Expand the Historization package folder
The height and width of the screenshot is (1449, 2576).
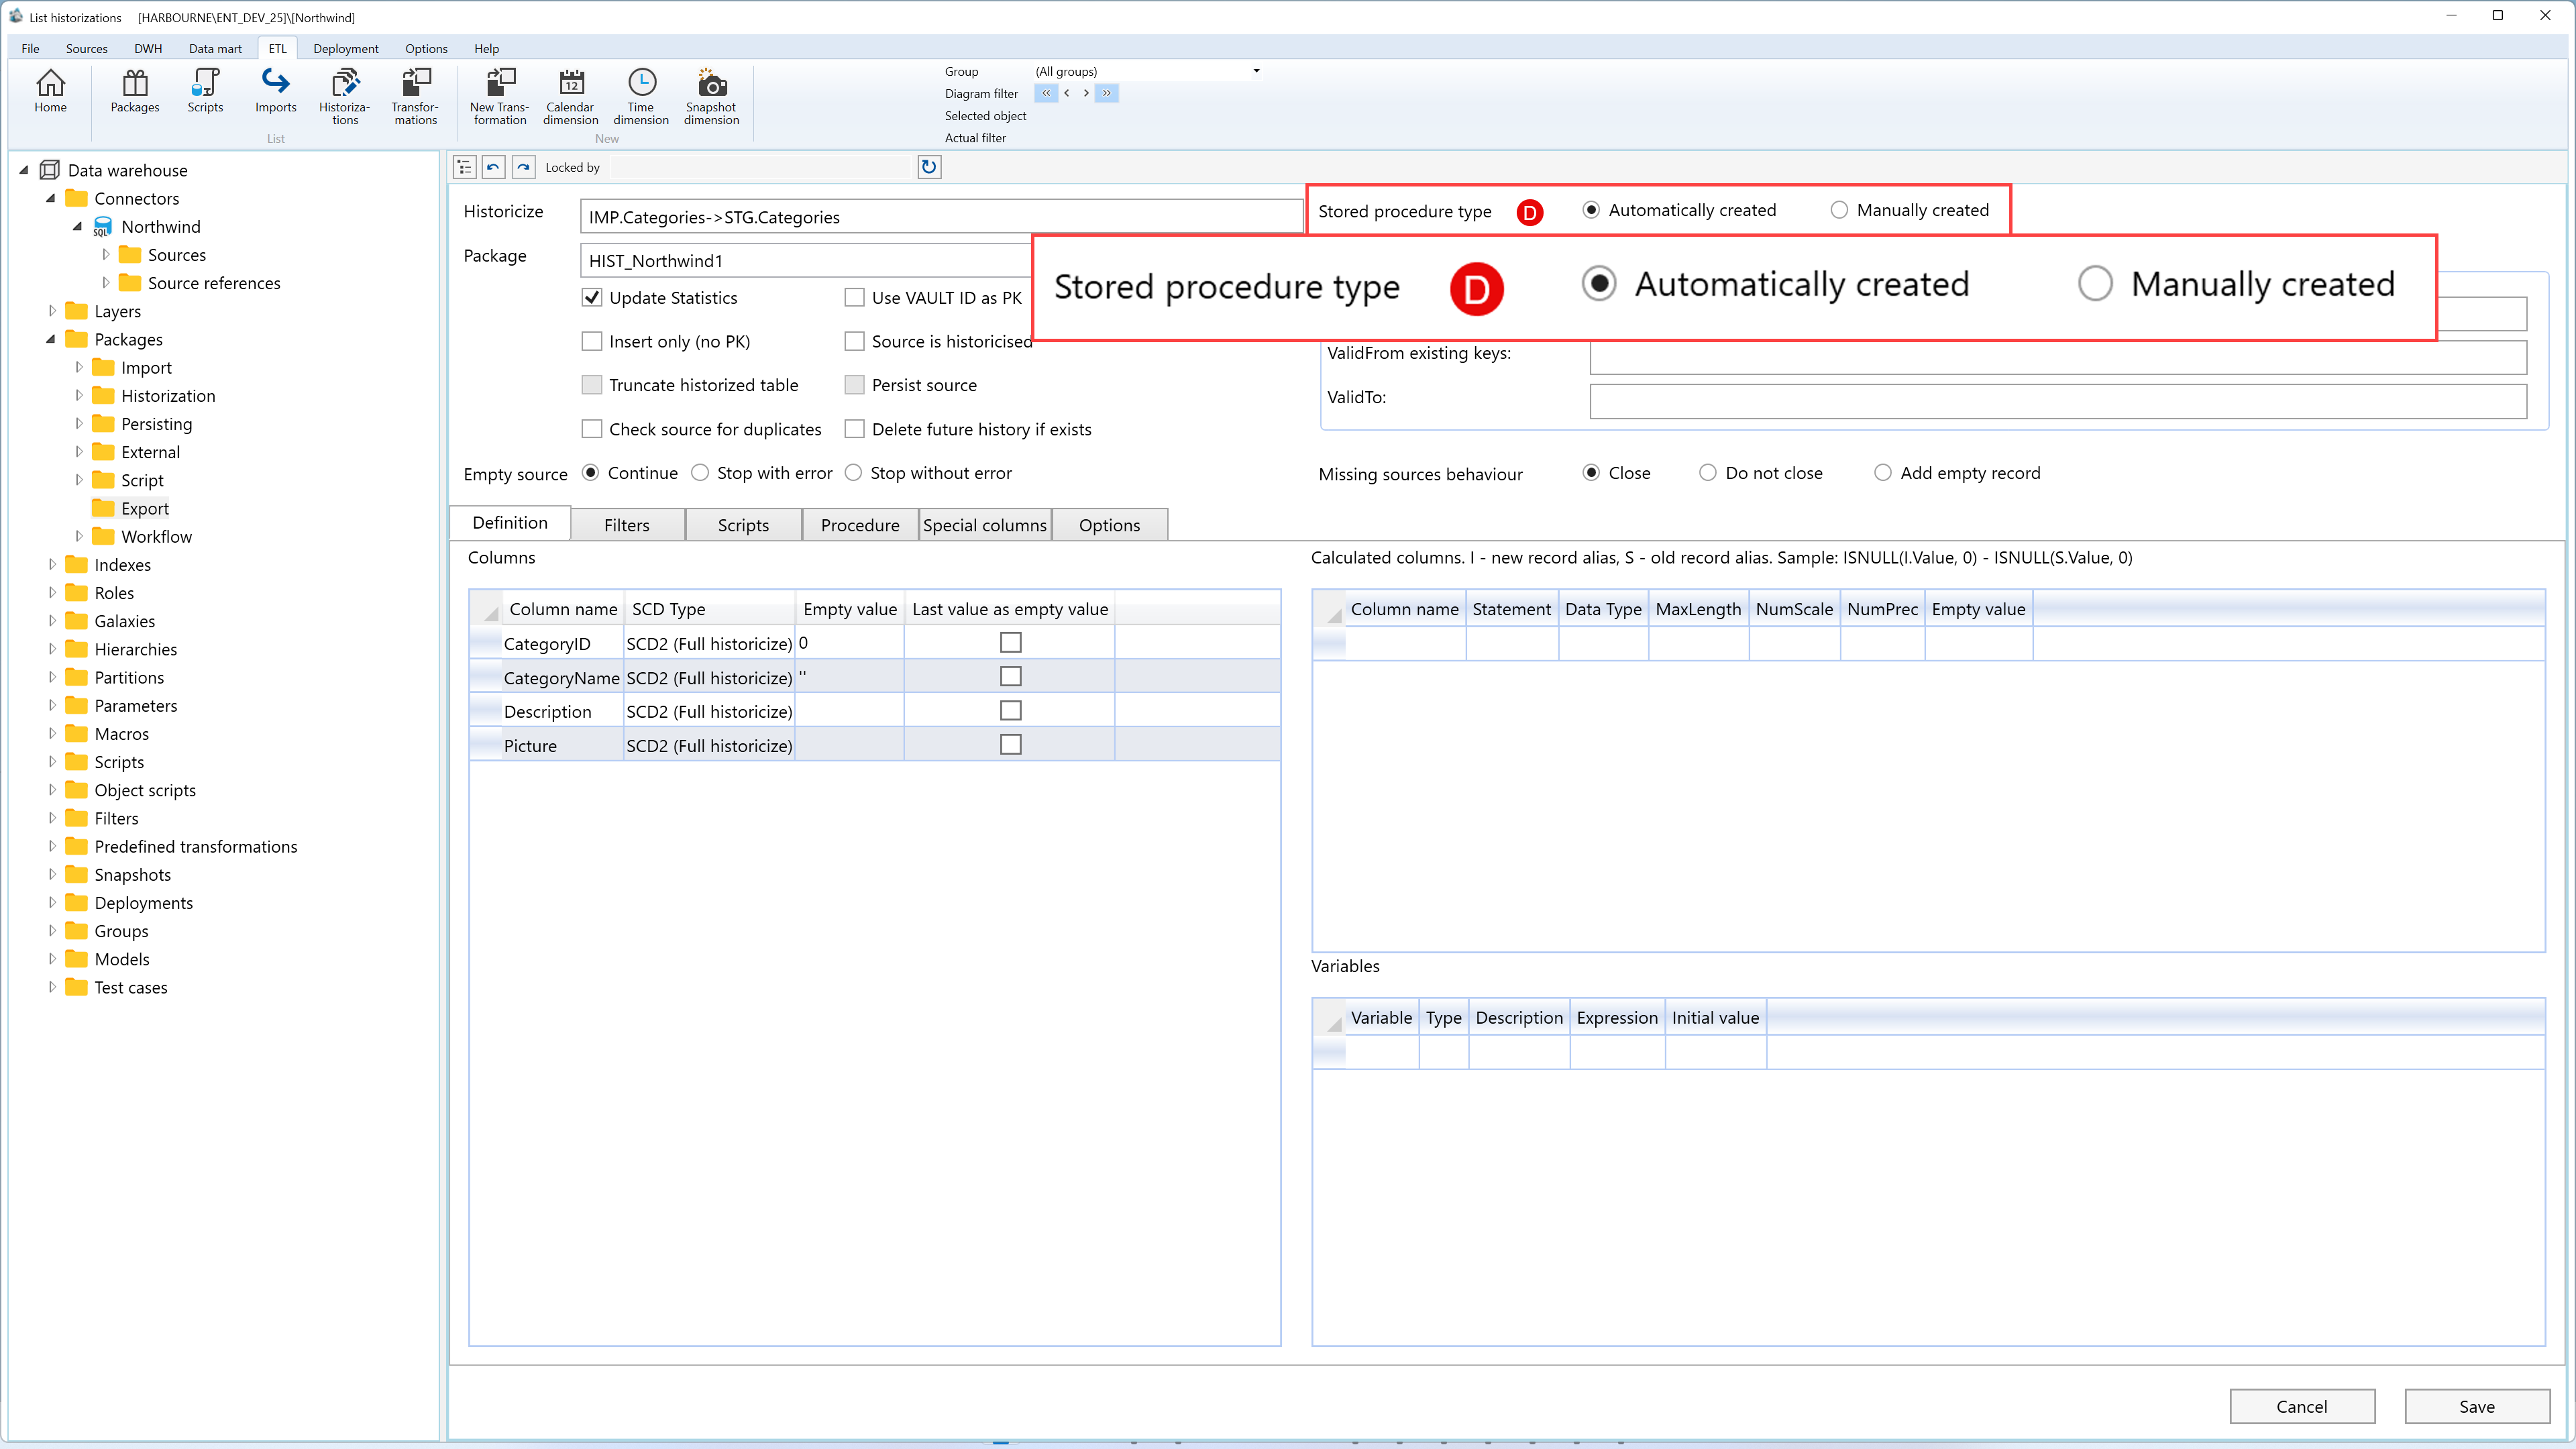pos(79,396)
